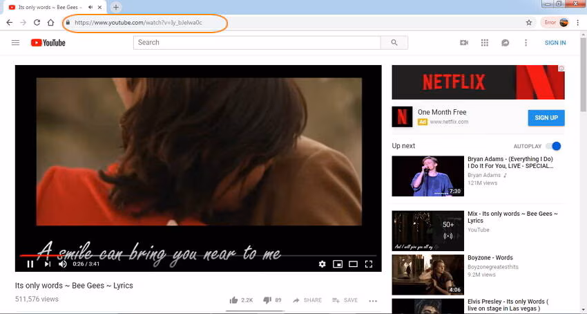The height and width of the screenshot is (314, 587).
Task: Click Boyzonegreatesthits channel name
Action: (492, 267)
